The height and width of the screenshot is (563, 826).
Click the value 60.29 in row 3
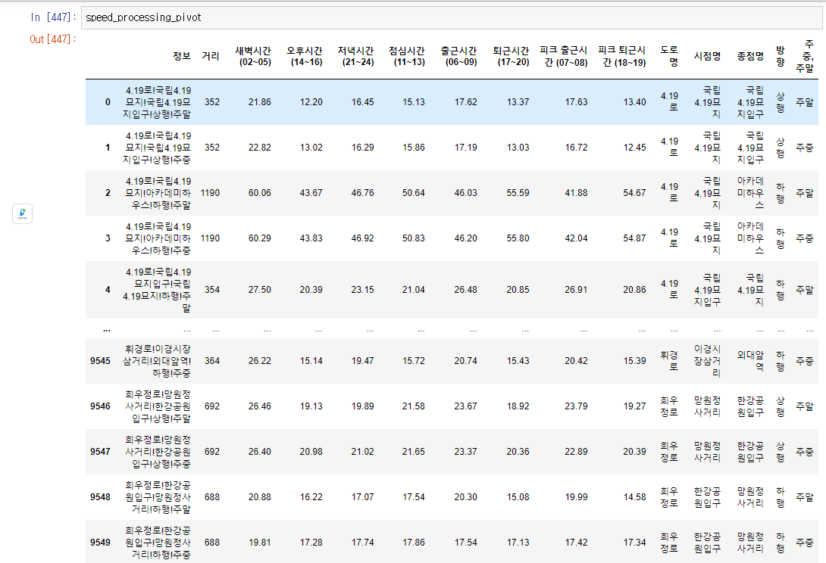pos(260,238)
